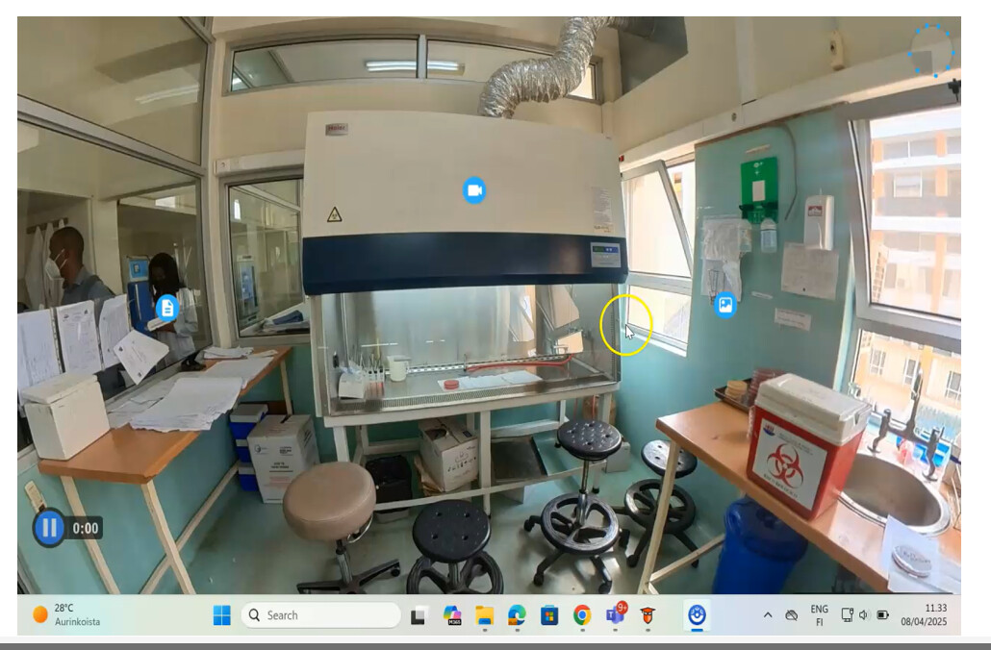Viewport: 991px width, 650px height.
Task: Click the 0:00 video timestamp
Action: coord(86,528)
